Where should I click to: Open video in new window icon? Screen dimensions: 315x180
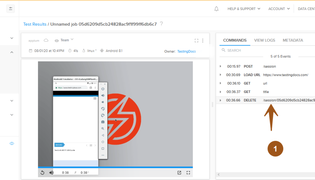tap(179, 173)
